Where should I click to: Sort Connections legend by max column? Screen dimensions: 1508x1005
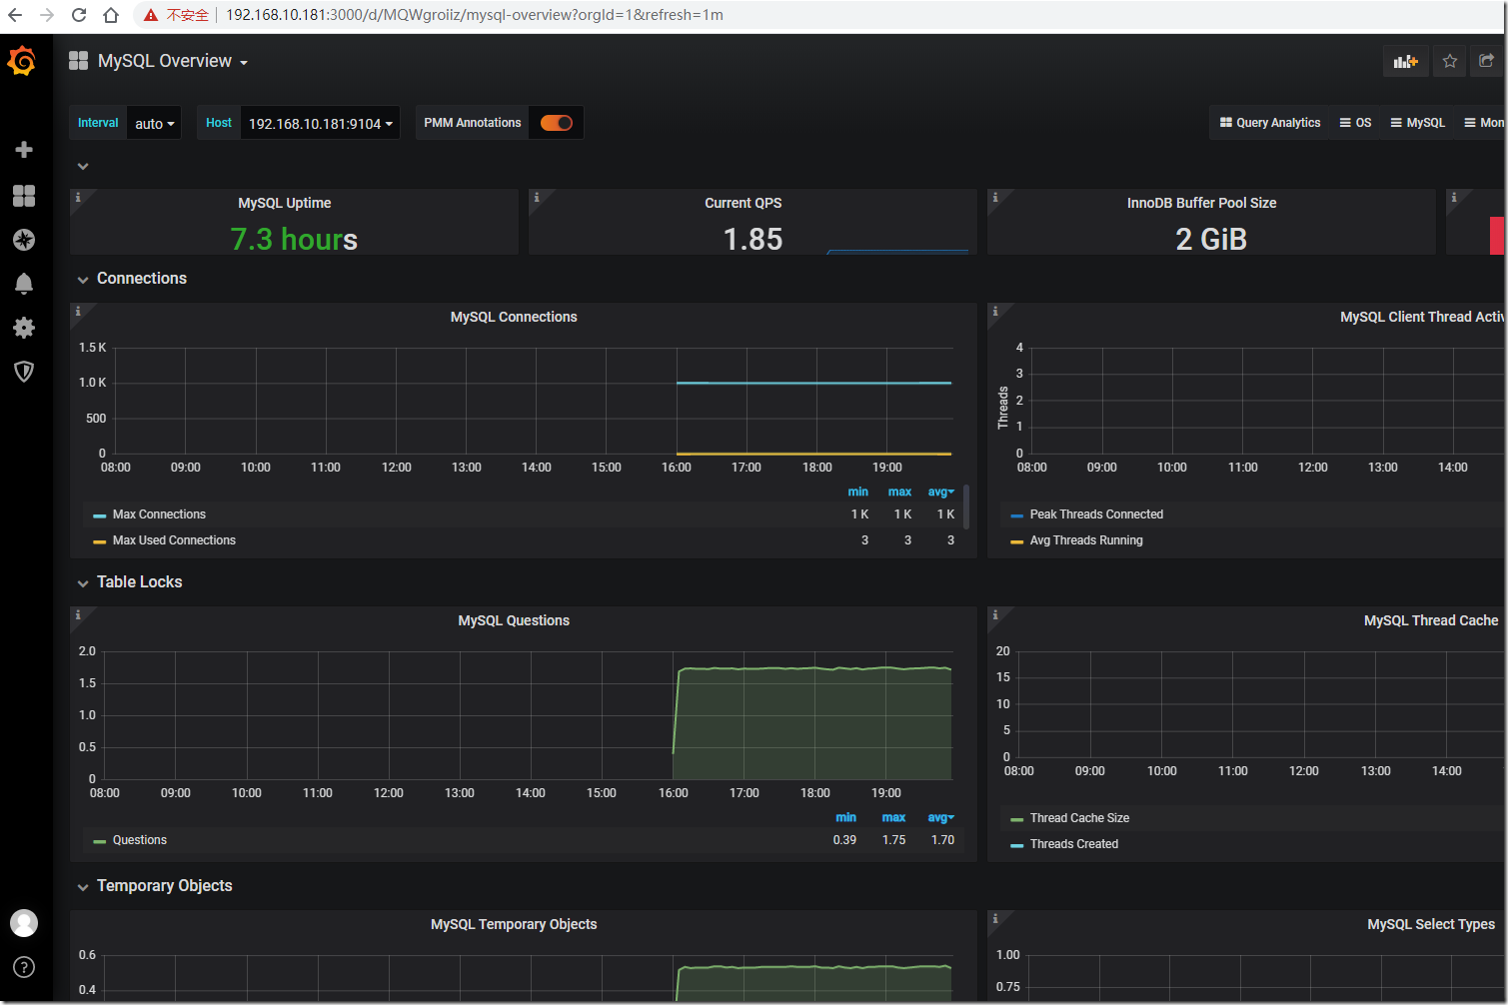pyautogui.click(x=899, y=492)
